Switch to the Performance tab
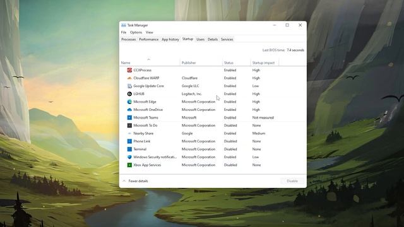 149,39
